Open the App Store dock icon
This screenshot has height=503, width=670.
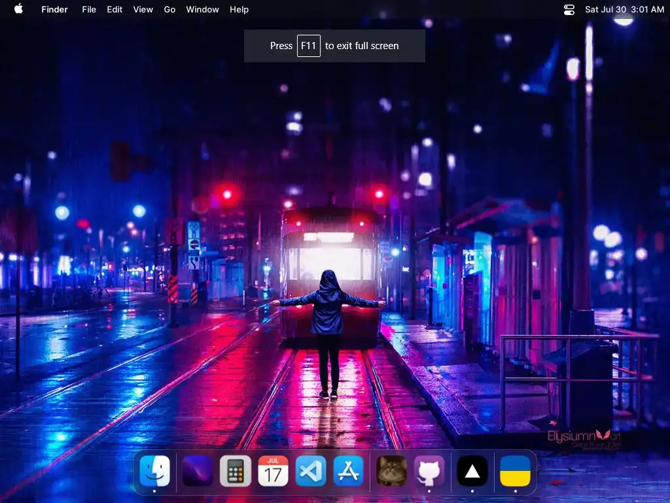pyautogui.click(x=348, y=471)
